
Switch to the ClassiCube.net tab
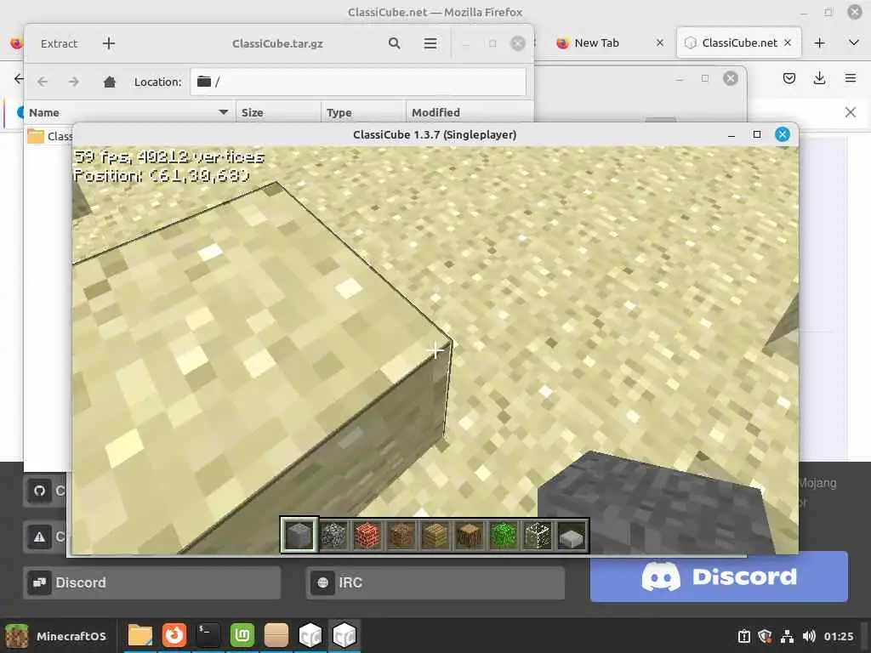[x=738, y=43]
